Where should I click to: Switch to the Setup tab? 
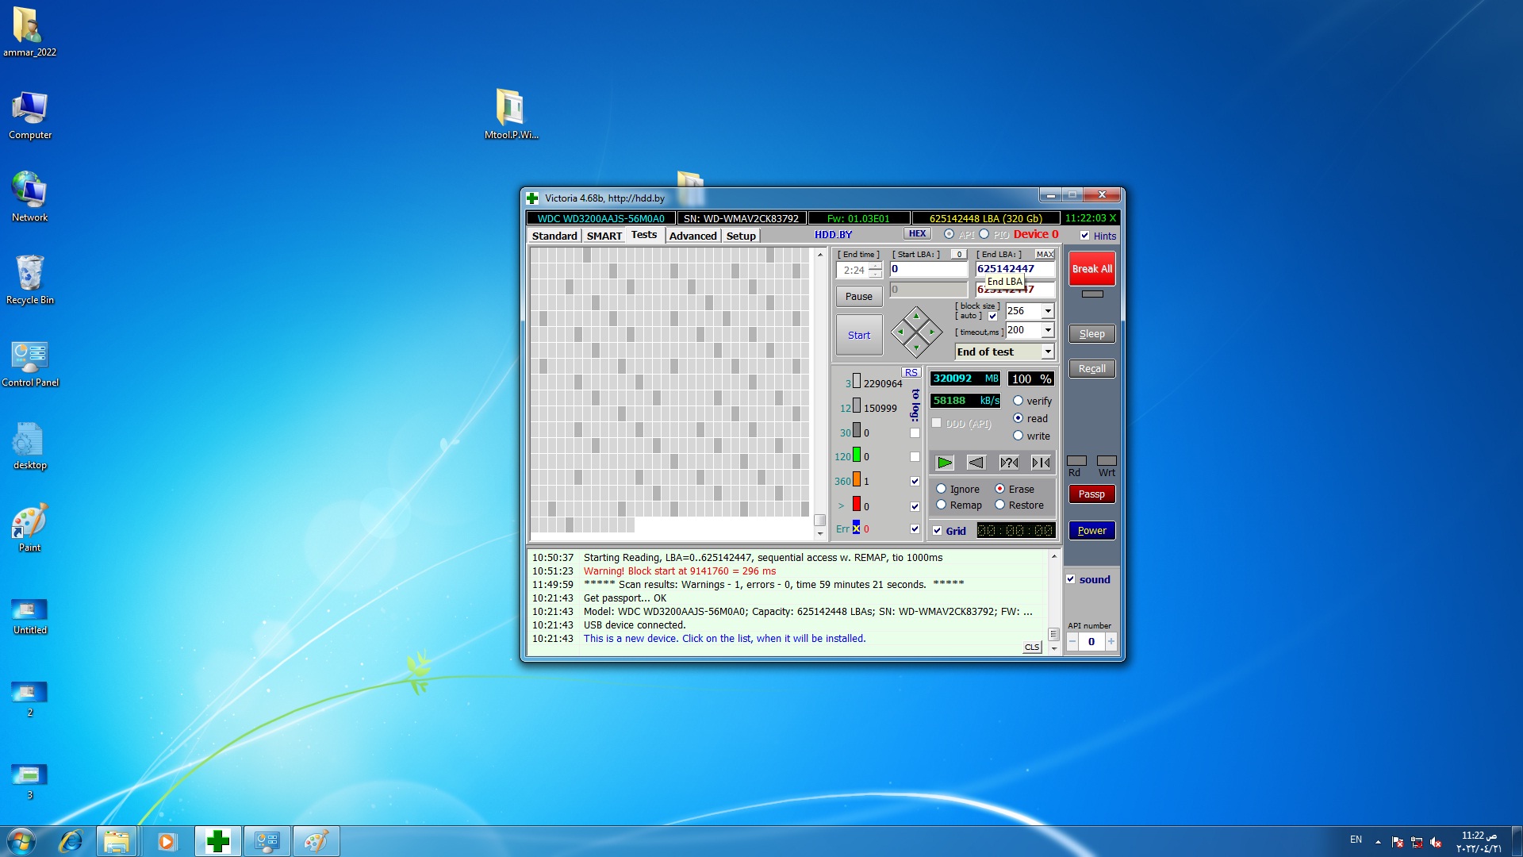click(741, 236)
